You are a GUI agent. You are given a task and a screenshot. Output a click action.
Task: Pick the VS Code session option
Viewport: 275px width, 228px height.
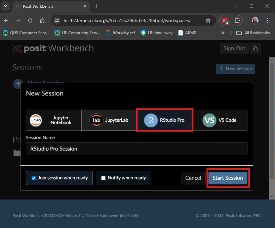pyautogui.click(x=220, y=120)
